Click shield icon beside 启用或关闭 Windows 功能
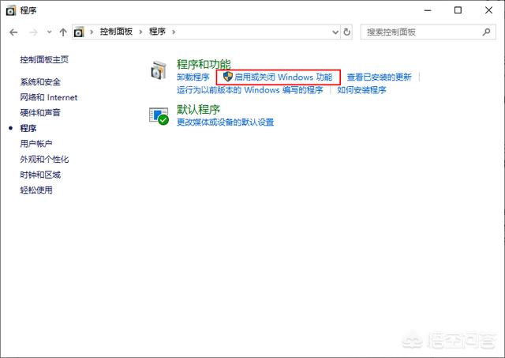Screen dimensions: 505x358 point(228,77)
